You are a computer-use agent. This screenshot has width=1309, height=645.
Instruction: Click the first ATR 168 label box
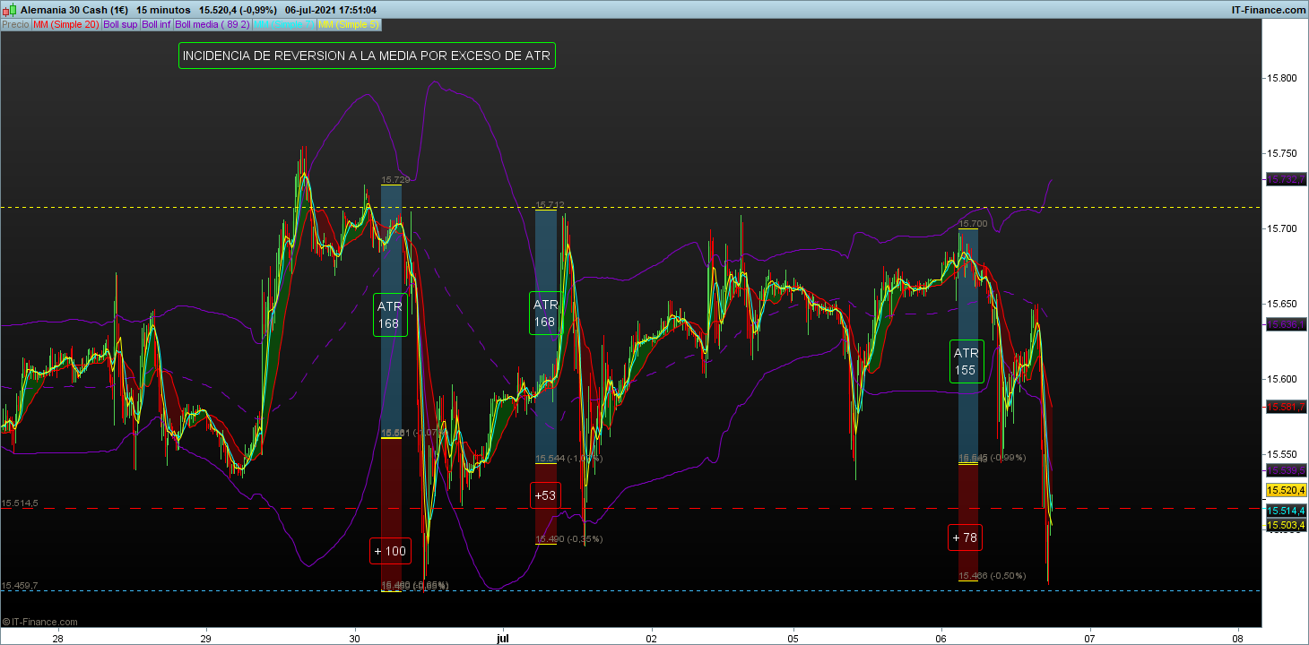pyautogui.click(x=390, y=314)
